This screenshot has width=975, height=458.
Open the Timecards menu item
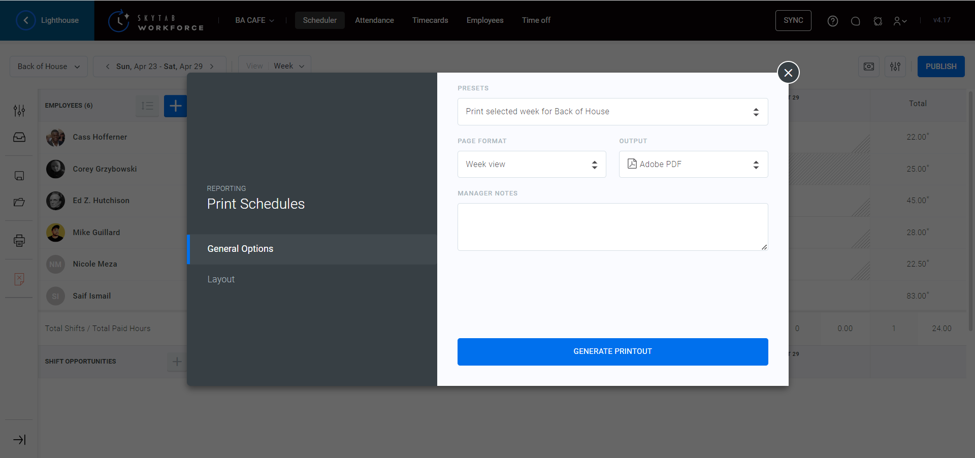pyautogui.click(x=430, y=20)
